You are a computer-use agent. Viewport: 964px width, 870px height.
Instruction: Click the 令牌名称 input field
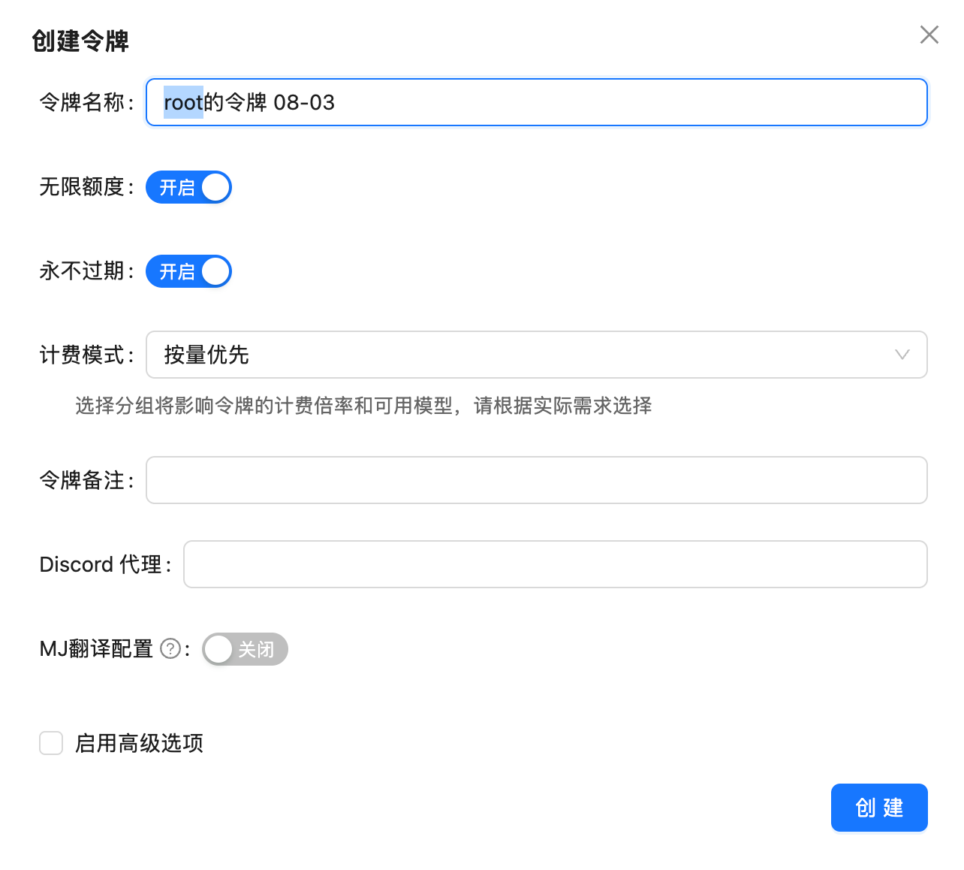click(x=537, y=102)
